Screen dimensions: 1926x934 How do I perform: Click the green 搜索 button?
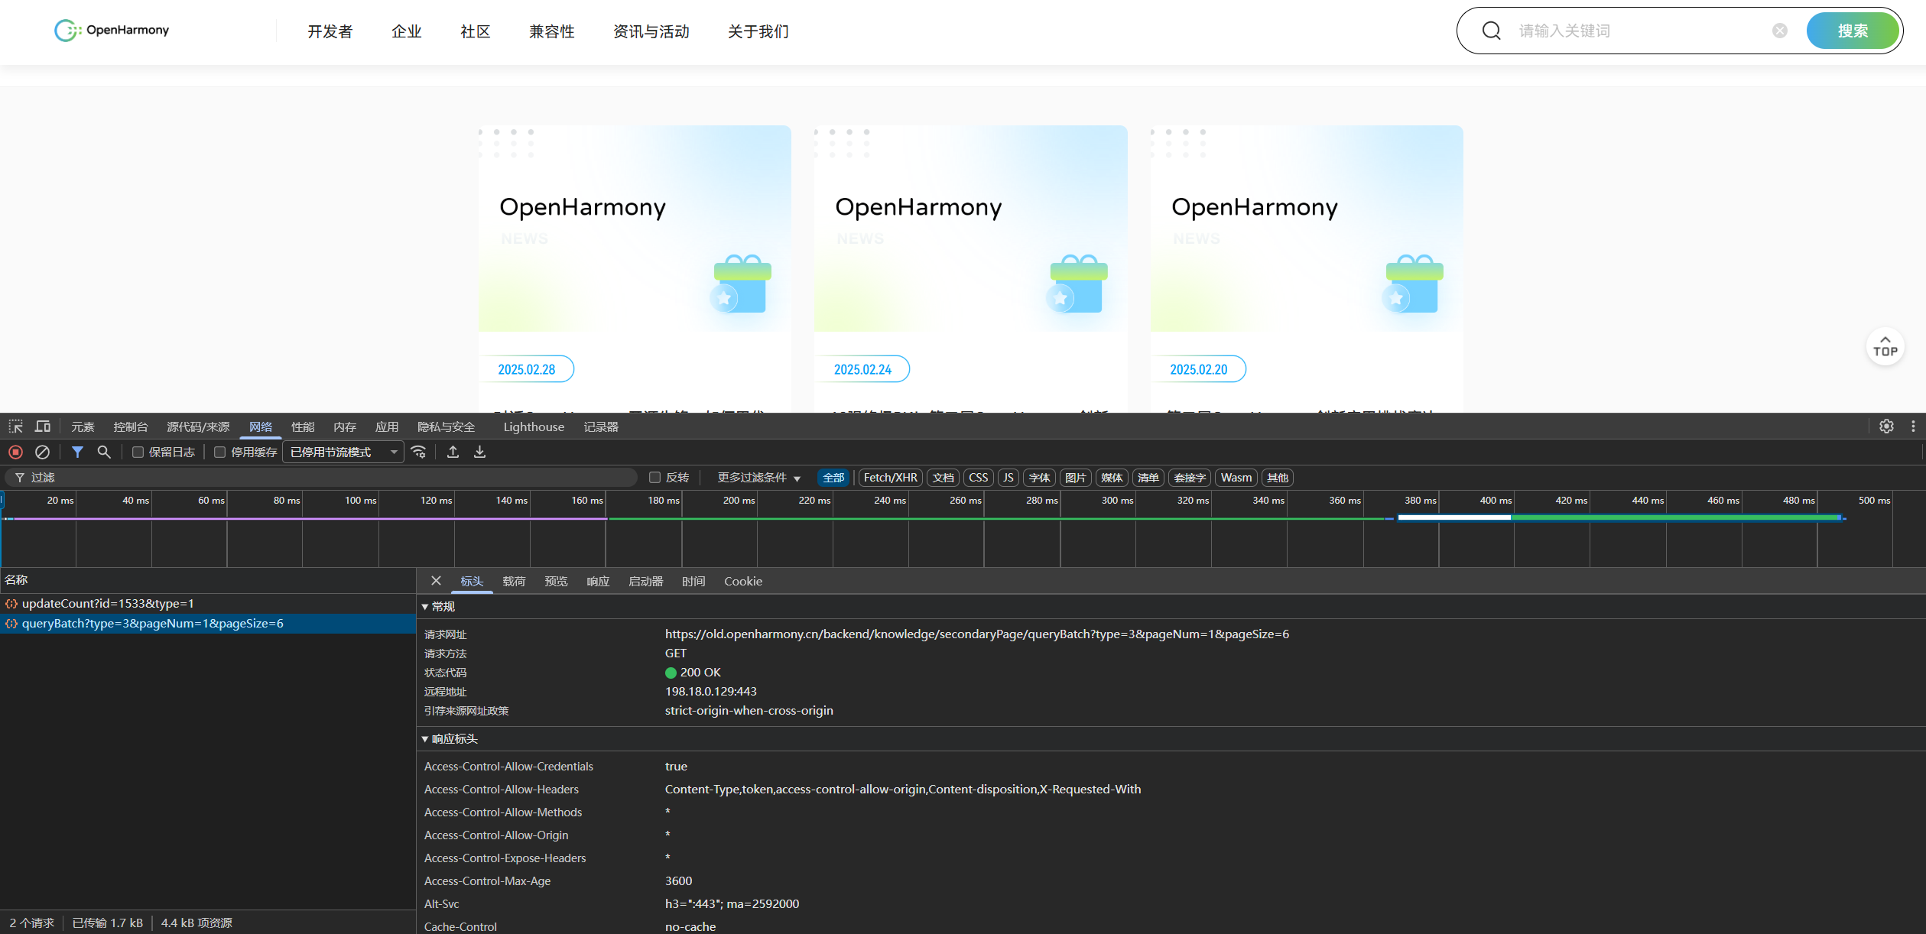point(1852,31)
